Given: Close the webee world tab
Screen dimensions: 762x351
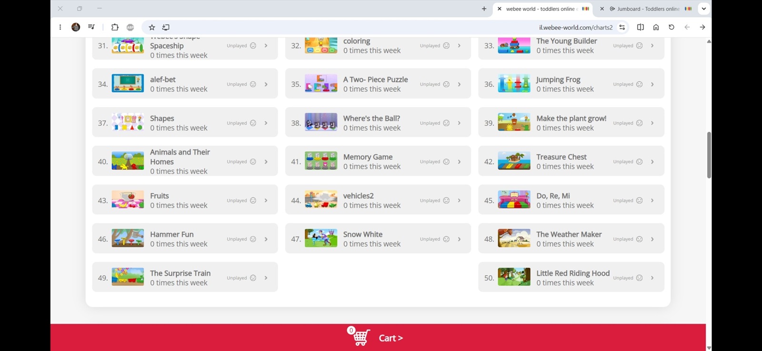Looking at the screenshot, I should coord(499,9).
